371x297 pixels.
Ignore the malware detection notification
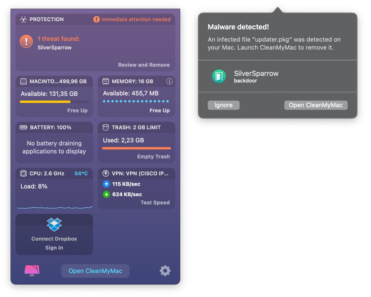coord(223,105)
